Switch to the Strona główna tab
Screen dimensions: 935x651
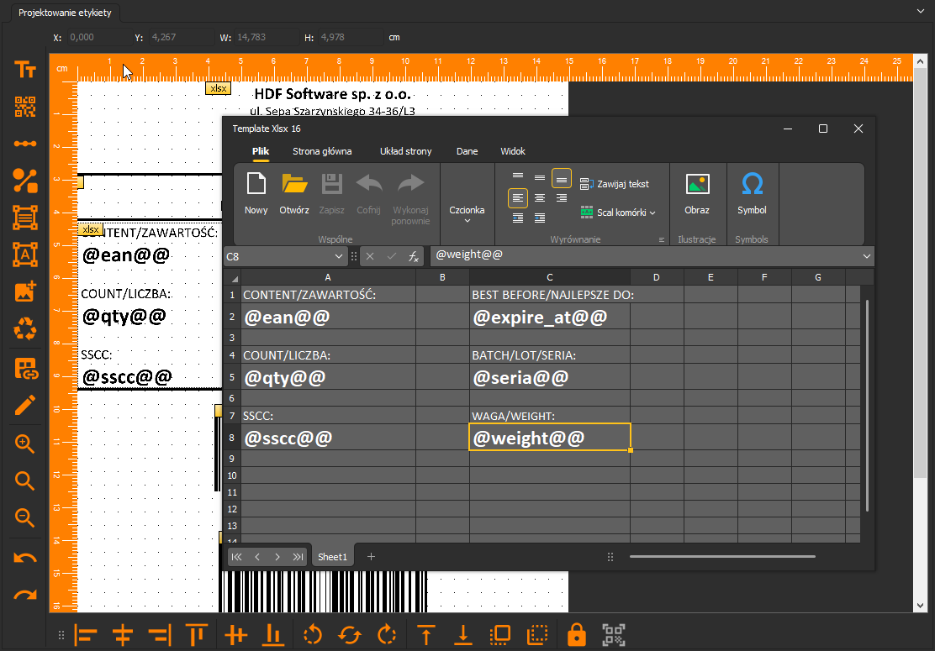322,151
